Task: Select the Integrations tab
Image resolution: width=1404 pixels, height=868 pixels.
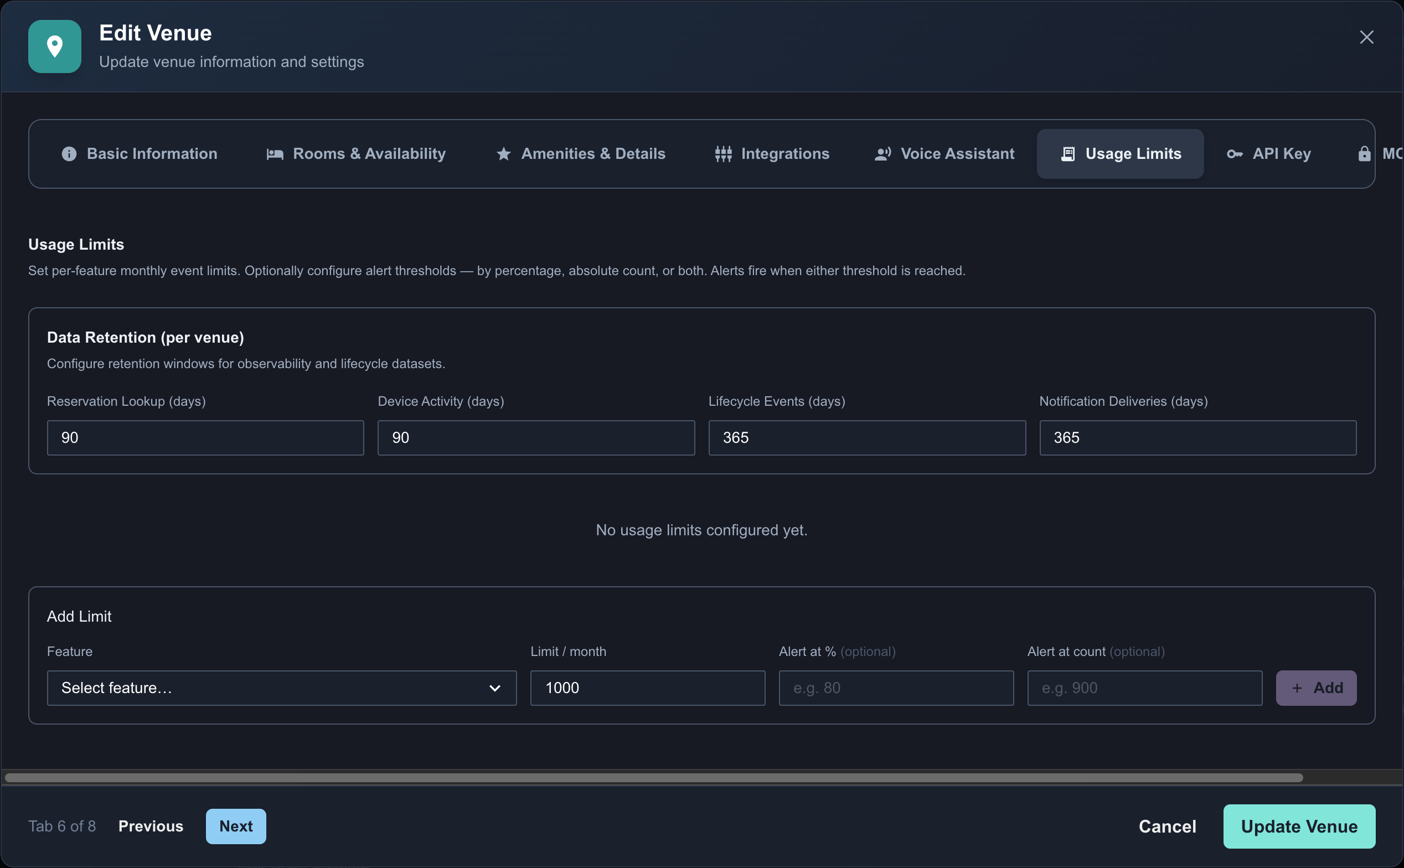Action: coord(772,154)
